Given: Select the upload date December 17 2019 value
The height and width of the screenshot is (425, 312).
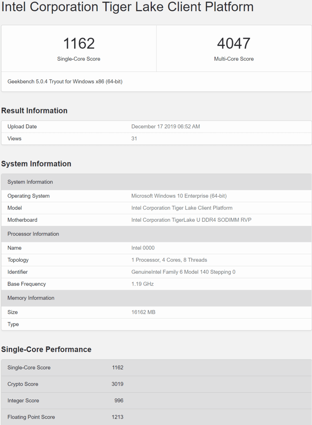Looking at the screenshot, I should pos(166,127).
